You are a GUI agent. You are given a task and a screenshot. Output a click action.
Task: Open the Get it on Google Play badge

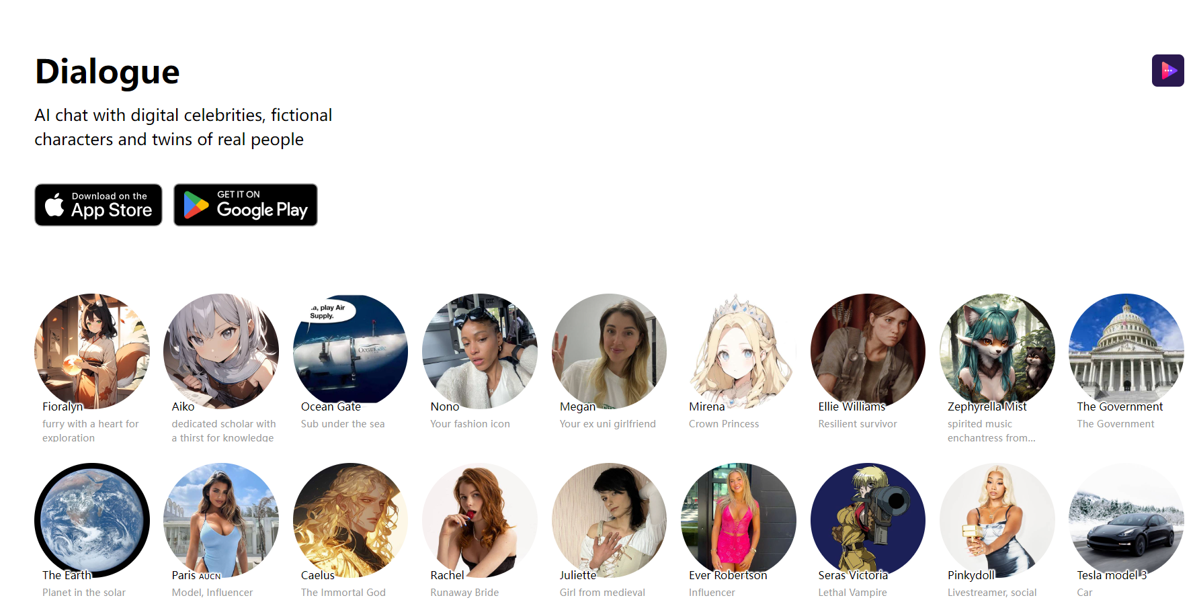coord(245,205)
